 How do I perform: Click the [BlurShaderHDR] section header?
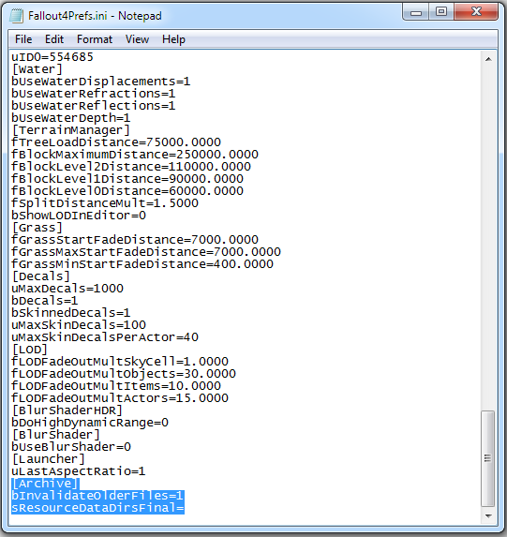(x=67, y=410)
